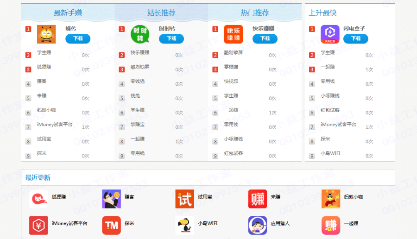Download the 时时转 app
Viewport: 417px width, 239px height.
tap(171, 38)
